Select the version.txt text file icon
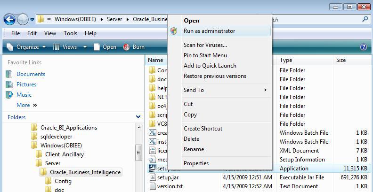This screenshot has width=373, height=192. click(153, 186)
